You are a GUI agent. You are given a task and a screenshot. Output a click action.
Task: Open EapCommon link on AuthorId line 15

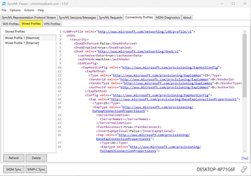164,87
